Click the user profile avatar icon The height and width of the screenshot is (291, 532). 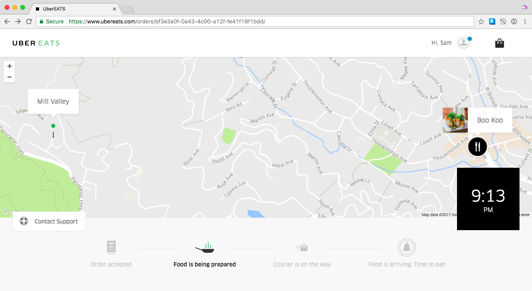tap(463, 43)
